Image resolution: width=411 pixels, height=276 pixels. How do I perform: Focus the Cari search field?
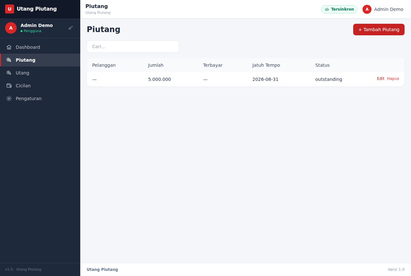[x=133, y=47]
